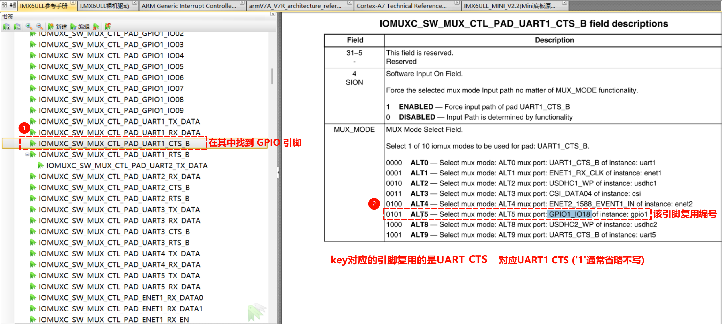Close the IMX6ULL参考手册 tab
This screenshot has width=722, height=324.
click(x=73, y=3)
